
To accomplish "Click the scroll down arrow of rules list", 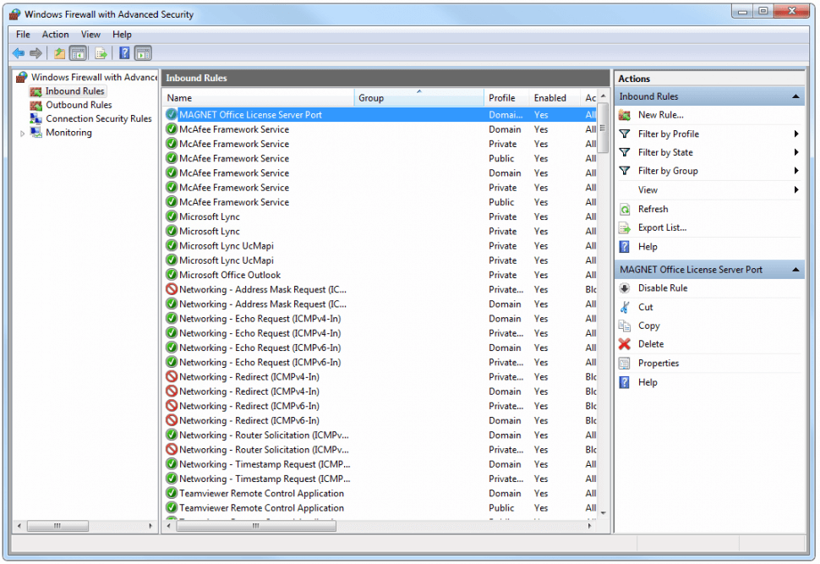I will point(603,512).
